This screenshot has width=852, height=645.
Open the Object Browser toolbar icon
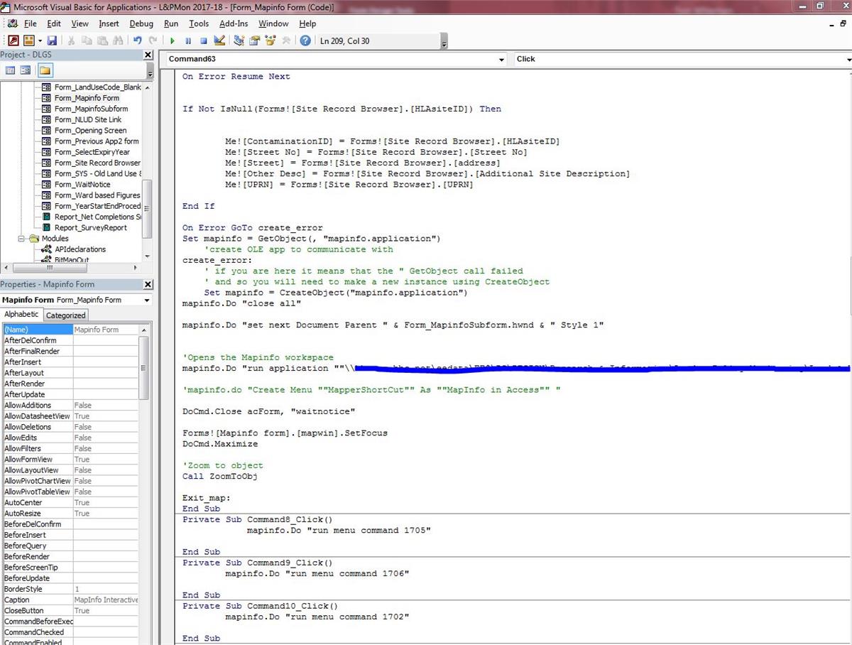[x=271, y=41]
